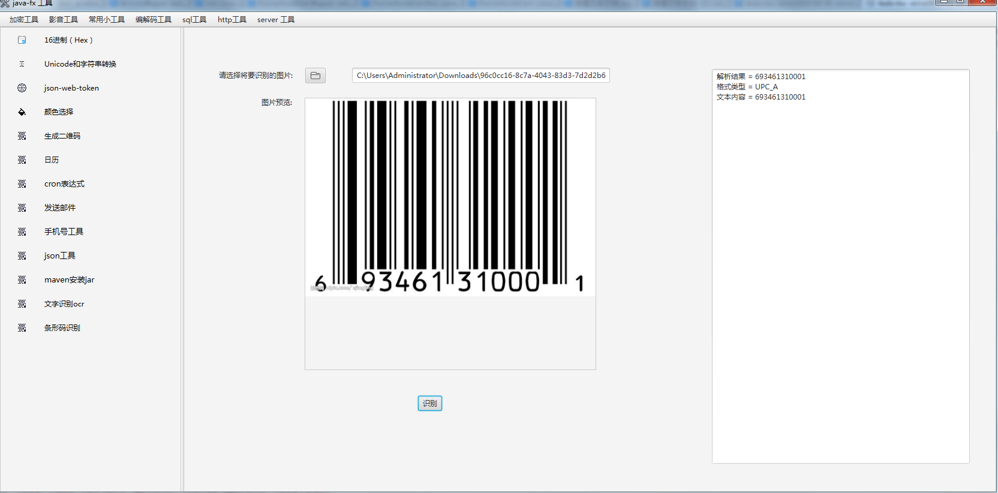Click the Unicode和字符串转换 icon
Viewport: 998px width, 493px height.
(22, 64)
